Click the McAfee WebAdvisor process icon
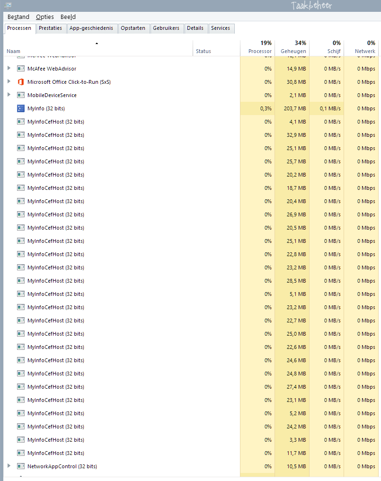 pos(20,68)
